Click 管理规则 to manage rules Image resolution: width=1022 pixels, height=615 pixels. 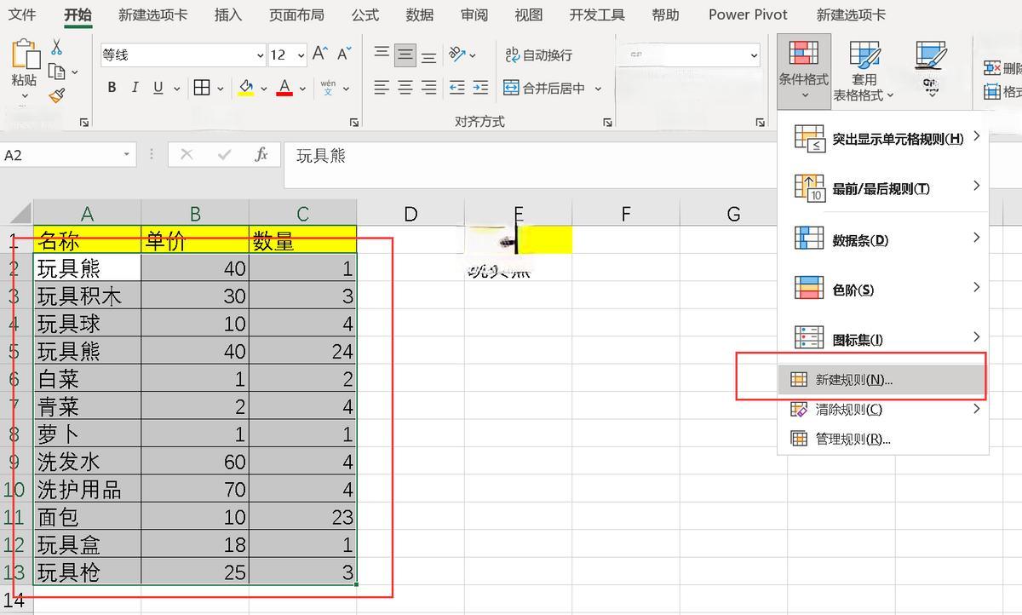pos(852,439)
